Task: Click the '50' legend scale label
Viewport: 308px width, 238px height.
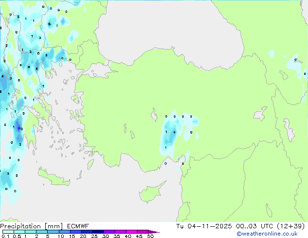Action: tap(151, 236)
